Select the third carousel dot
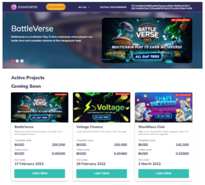The height and width of the screenshot is (185, 205). (x=22, y=61)
